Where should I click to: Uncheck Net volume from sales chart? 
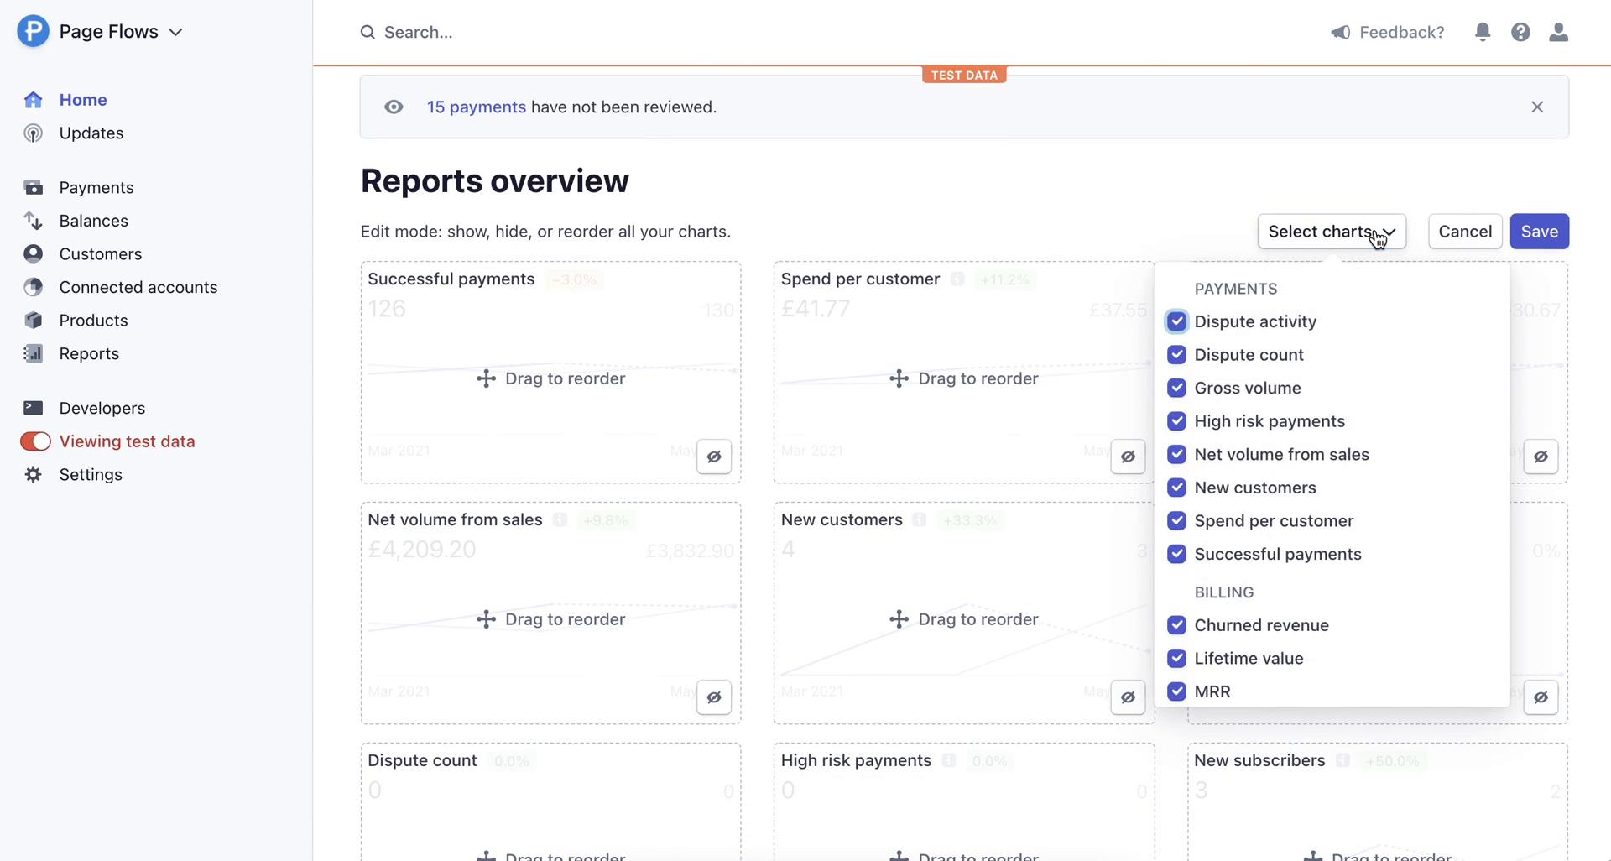point(1176,455)
